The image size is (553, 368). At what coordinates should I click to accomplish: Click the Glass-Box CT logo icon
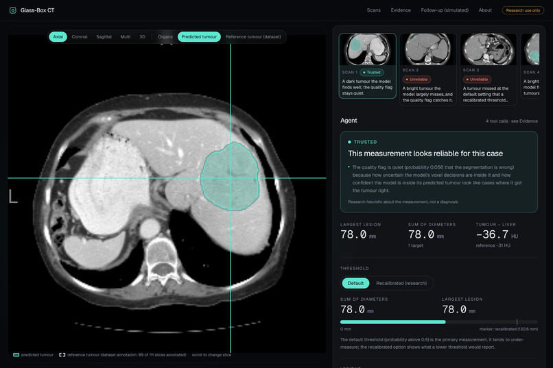point(13,10)
